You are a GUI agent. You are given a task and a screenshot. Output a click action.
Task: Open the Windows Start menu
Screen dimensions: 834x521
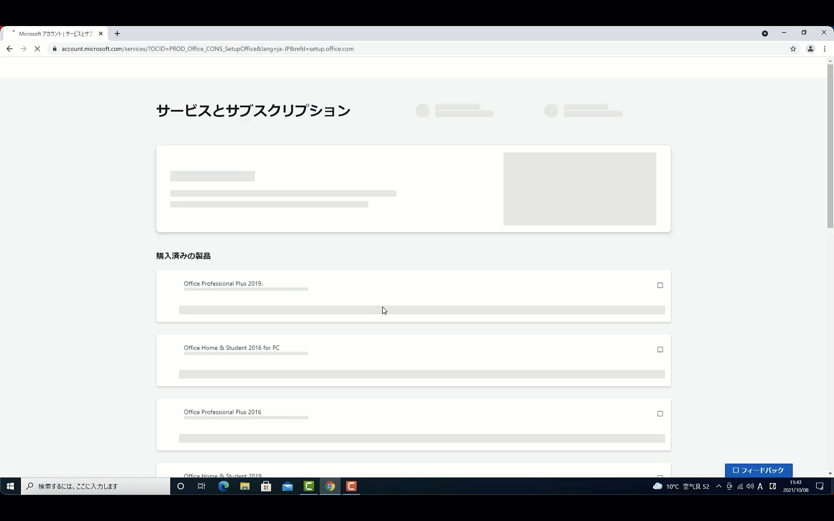click(x=10, y=486)
